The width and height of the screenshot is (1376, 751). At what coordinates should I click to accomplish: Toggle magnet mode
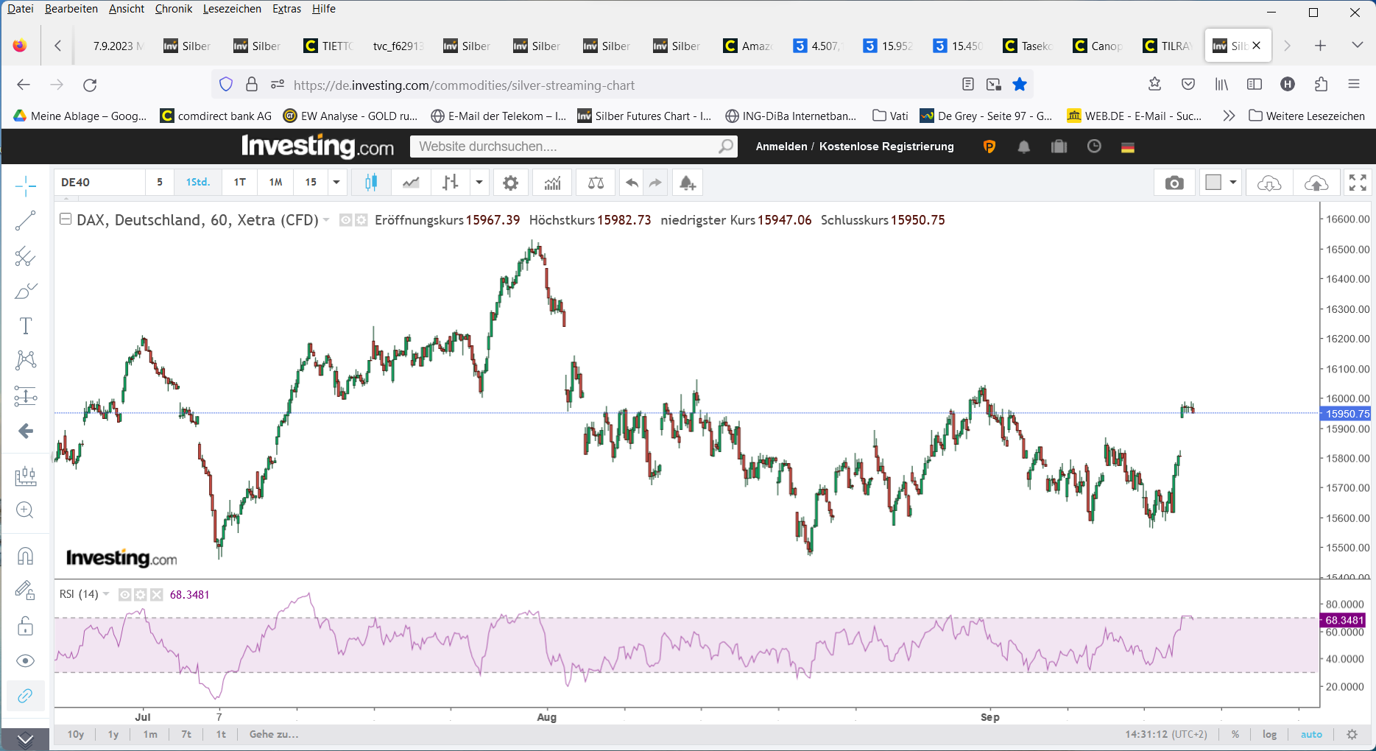tap(26, 556)
